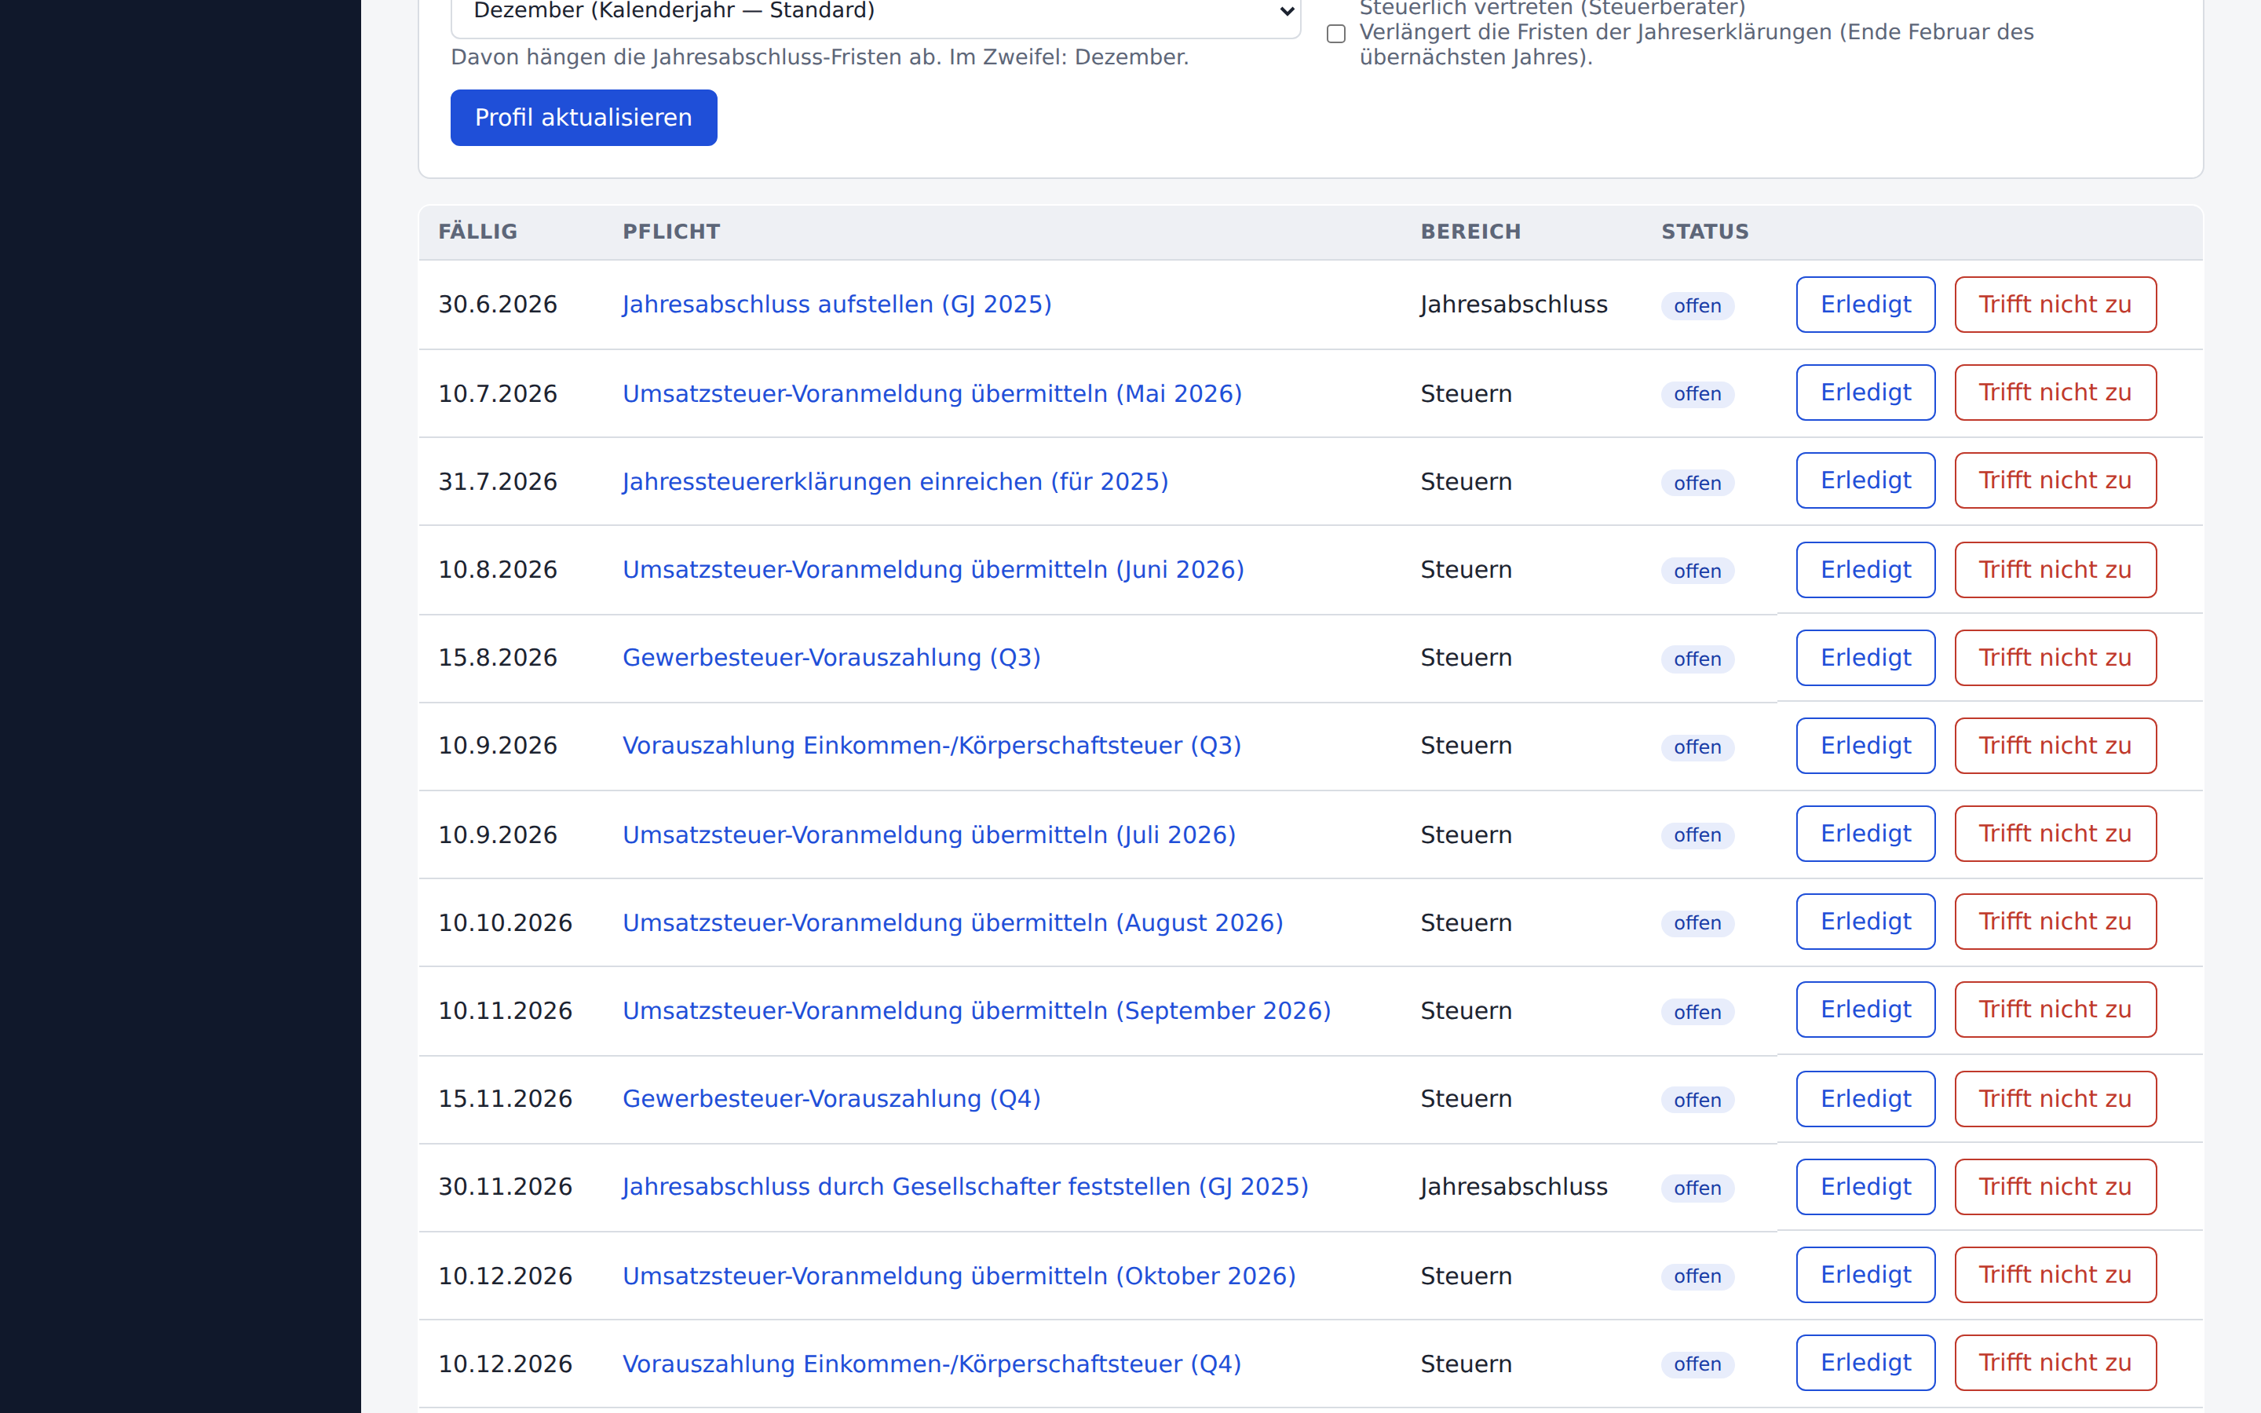Mark Einkommen-/Körperschaftsteuer (Q3) as Erledigt
Image resolution: width=2261 pixels, height=1413 pixels.
point(1865,746)
